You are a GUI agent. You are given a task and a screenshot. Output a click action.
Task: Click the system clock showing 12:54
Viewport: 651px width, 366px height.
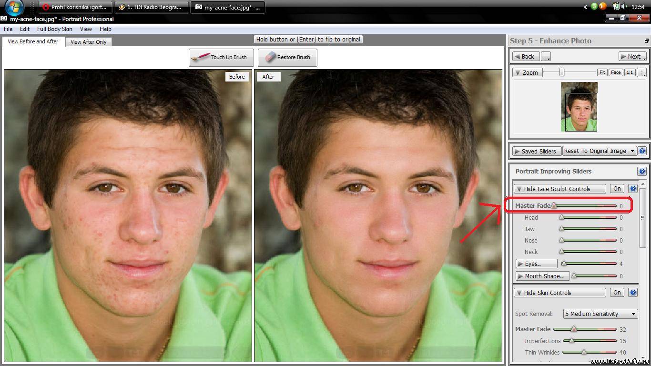(x=638, y=7)
